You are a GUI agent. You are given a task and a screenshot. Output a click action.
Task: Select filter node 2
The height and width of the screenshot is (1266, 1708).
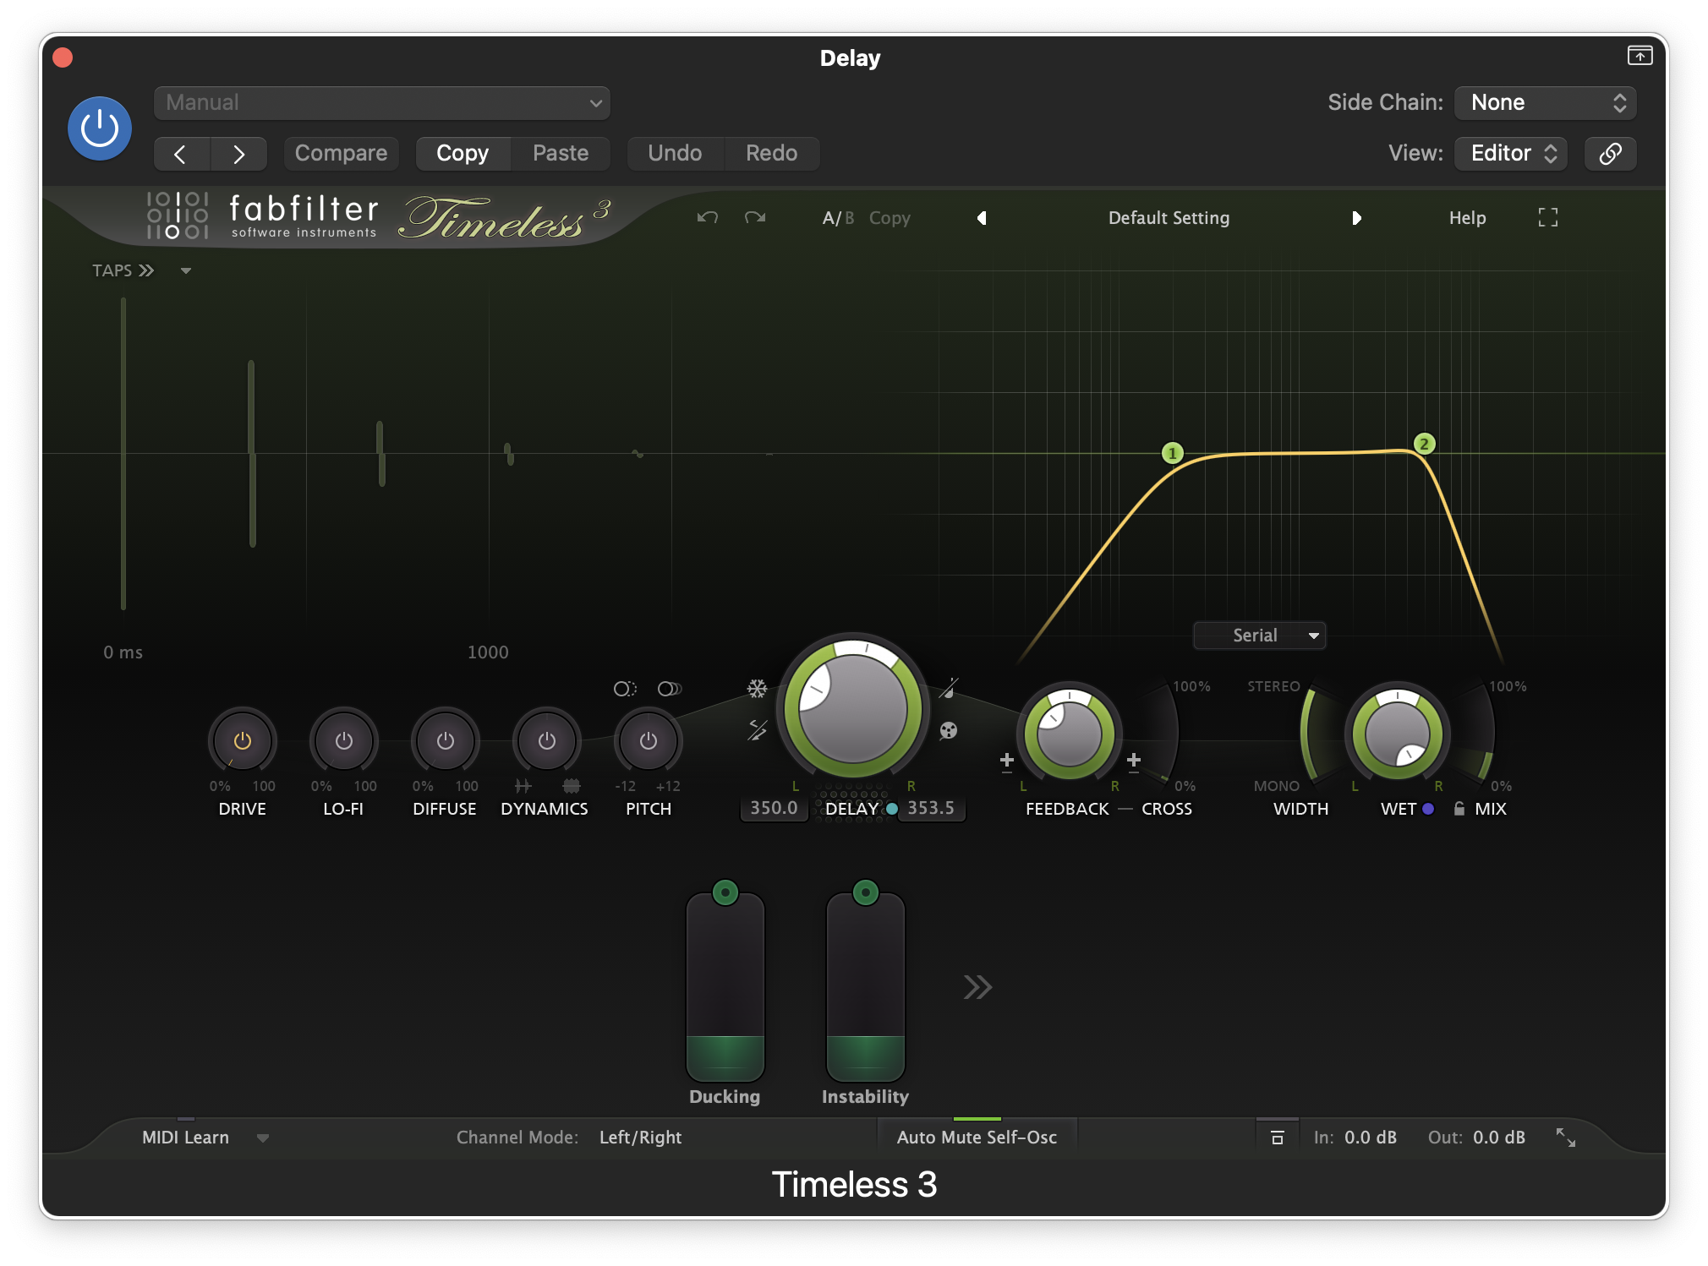pyautogui.click(x=1424, y=444)
